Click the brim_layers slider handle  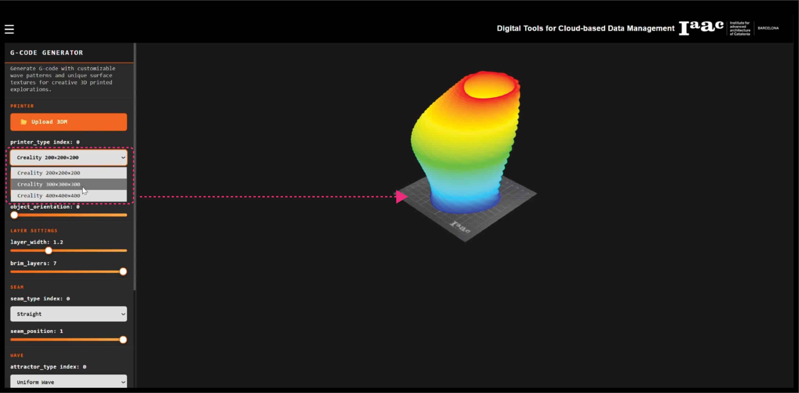point(123,271)
